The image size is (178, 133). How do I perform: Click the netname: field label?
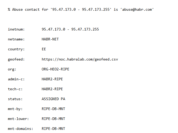(16, 39)
